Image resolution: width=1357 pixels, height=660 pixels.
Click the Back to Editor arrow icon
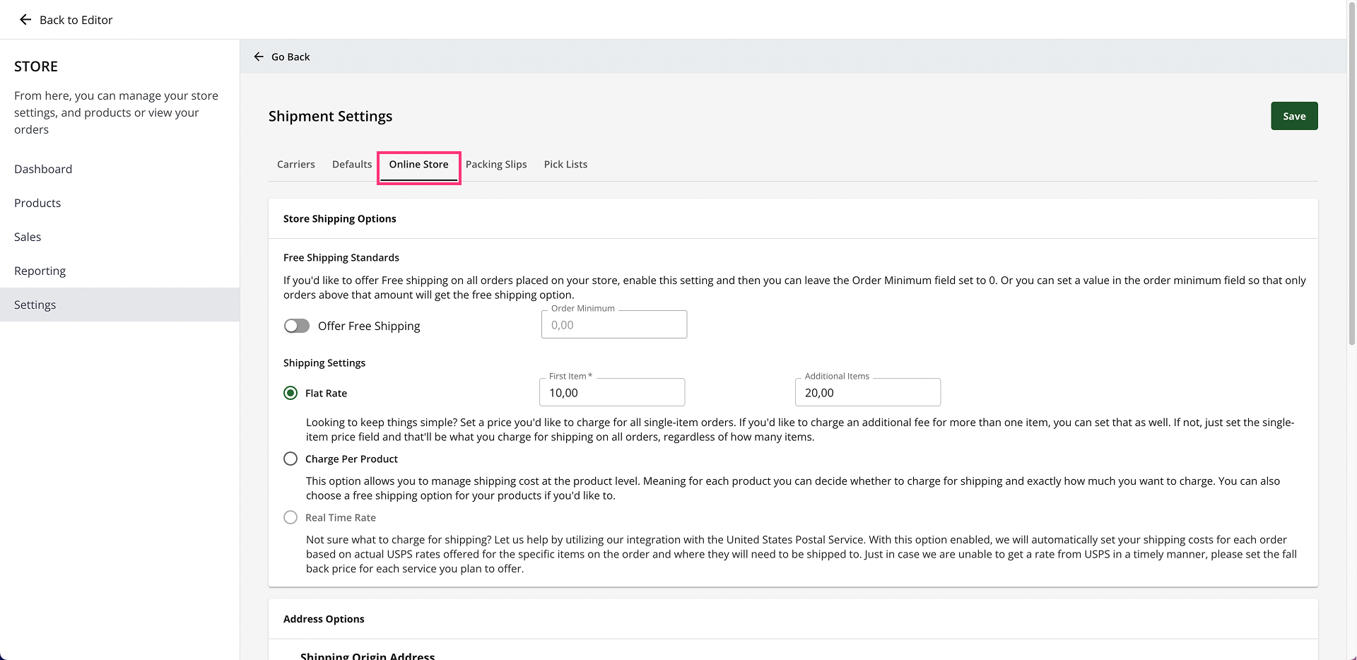pyautogui.click(x=25, y=20)
